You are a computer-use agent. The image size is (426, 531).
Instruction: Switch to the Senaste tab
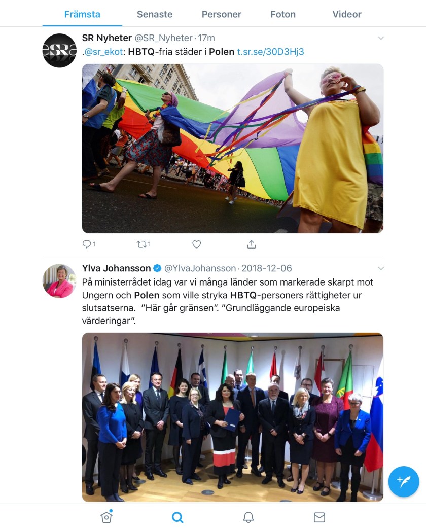click(x=154, y=14)
